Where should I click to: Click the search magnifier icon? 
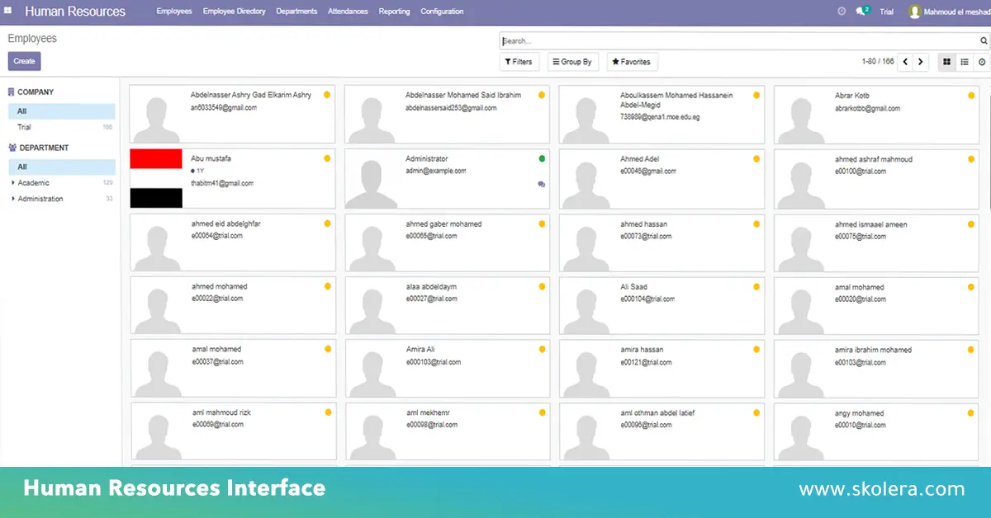(x=983, y=41)
